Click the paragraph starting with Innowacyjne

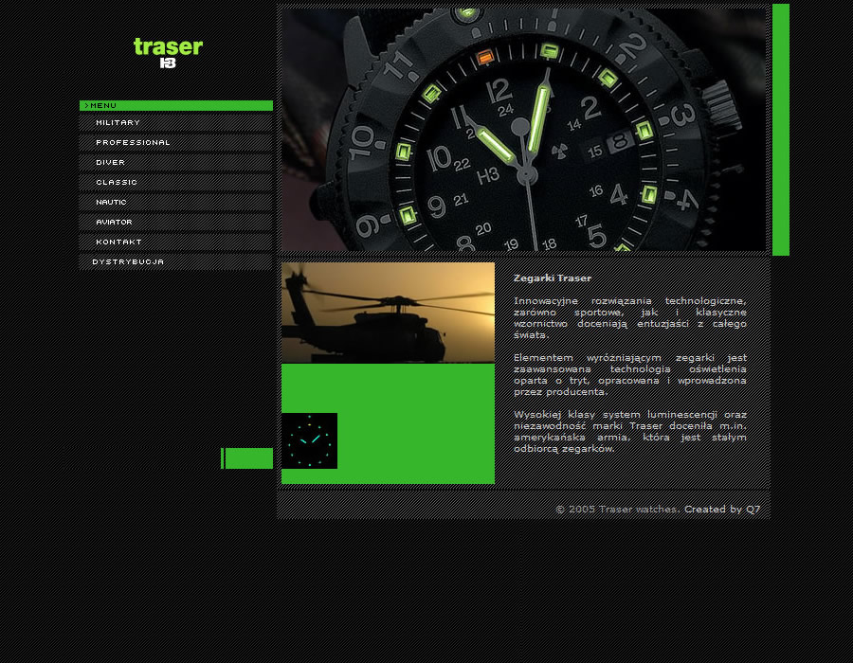[630, 318]
